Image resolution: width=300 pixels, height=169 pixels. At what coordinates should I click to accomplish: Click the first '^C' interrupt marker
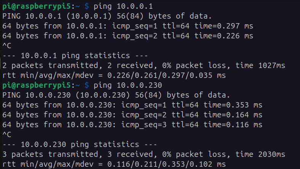(x=7, y=46)
